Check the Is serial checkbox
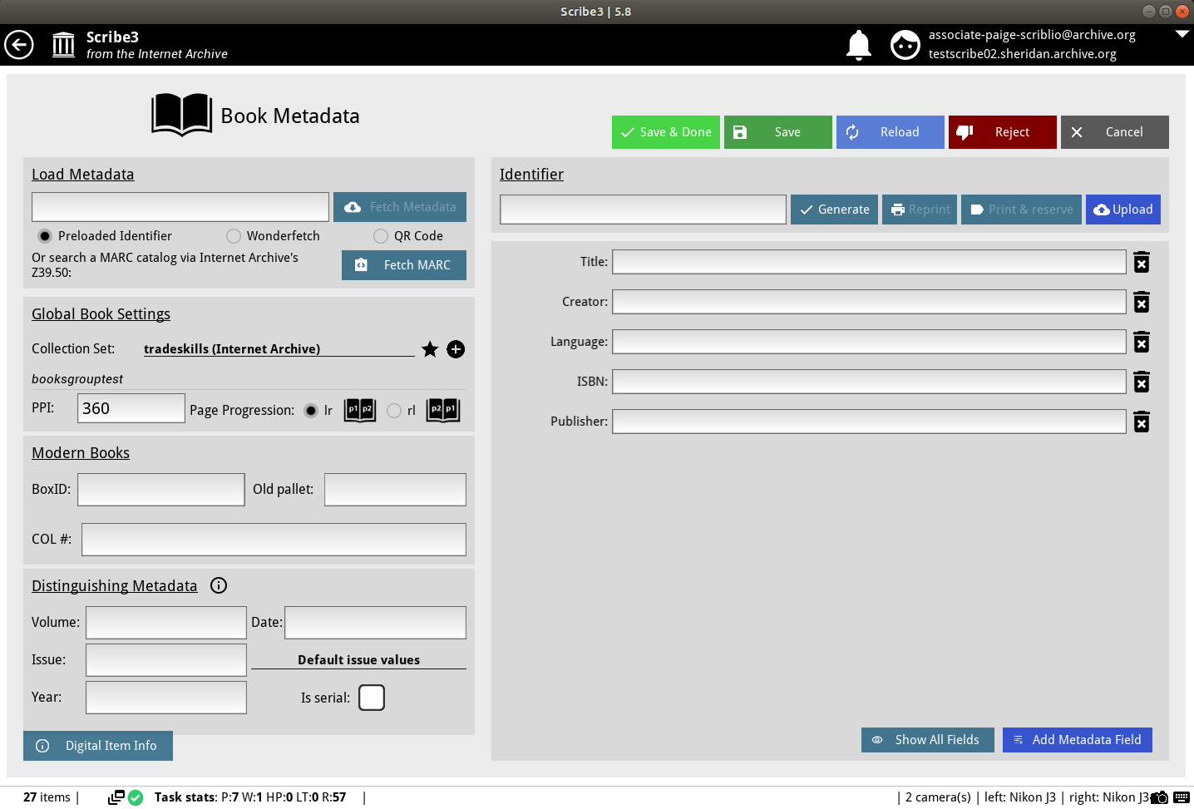 tap(372, 698)
